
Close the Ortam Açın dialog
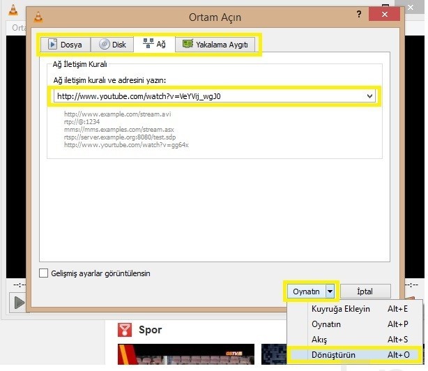pyautogui.click(x=384, y=14)
